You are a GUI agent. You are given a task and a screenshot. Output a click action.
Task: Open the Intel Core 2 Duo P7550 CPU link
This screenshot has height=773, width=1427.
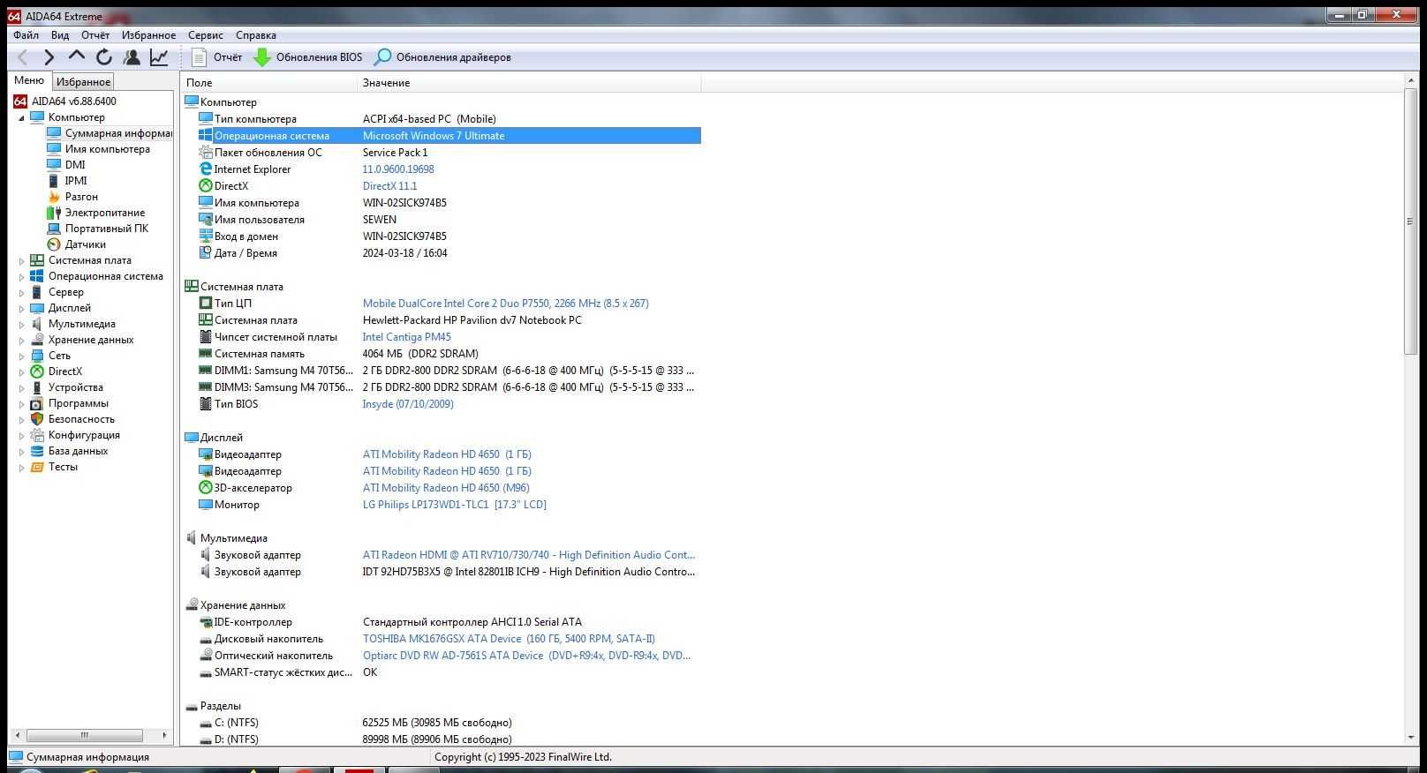pos(505,304)
